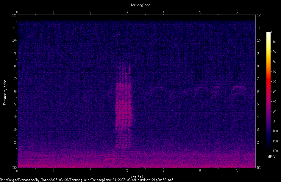Screen dimensions: 281x182
Task: Click the 5 label on top time axis
Action: pyautogui.click(x=200, y=12)
